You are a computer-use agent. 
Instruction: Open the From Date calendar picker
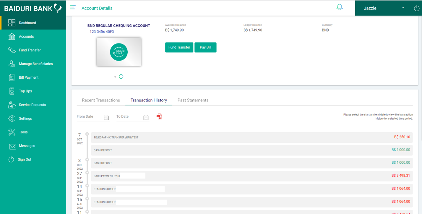tap(106, 117)
